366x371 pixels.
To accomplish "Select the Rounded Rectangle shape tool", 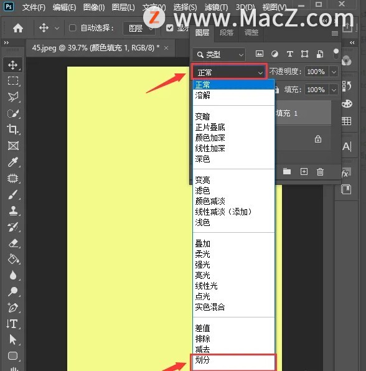I will (x=13, y=355).
